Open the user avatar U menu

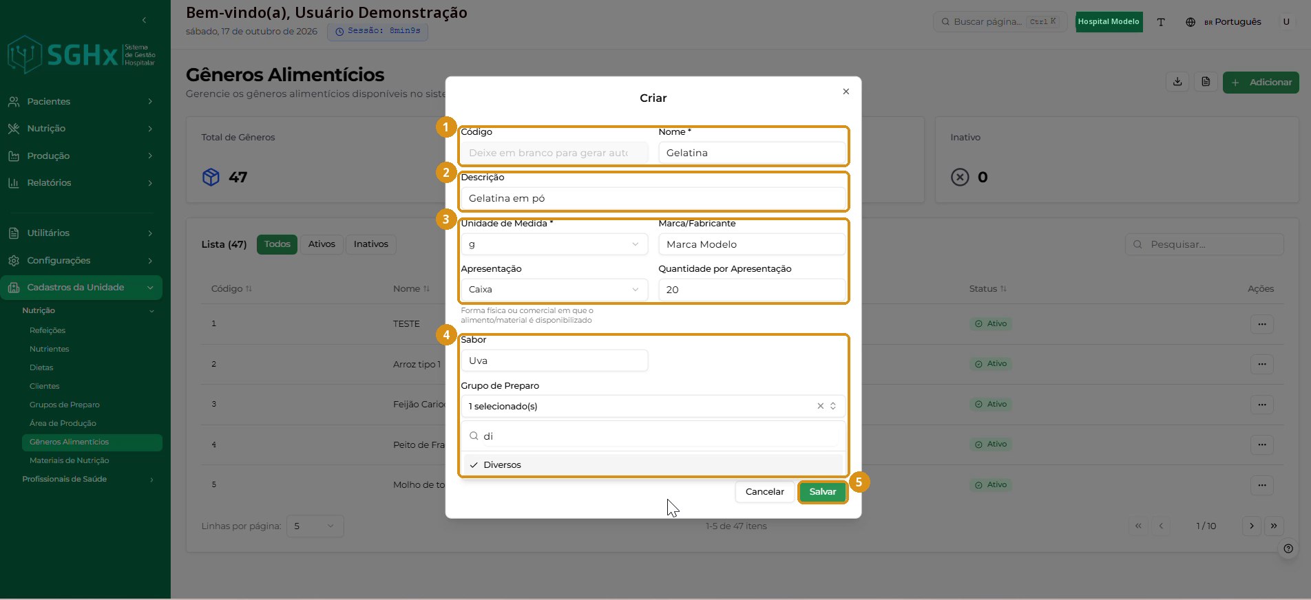tap(1286, 22)
